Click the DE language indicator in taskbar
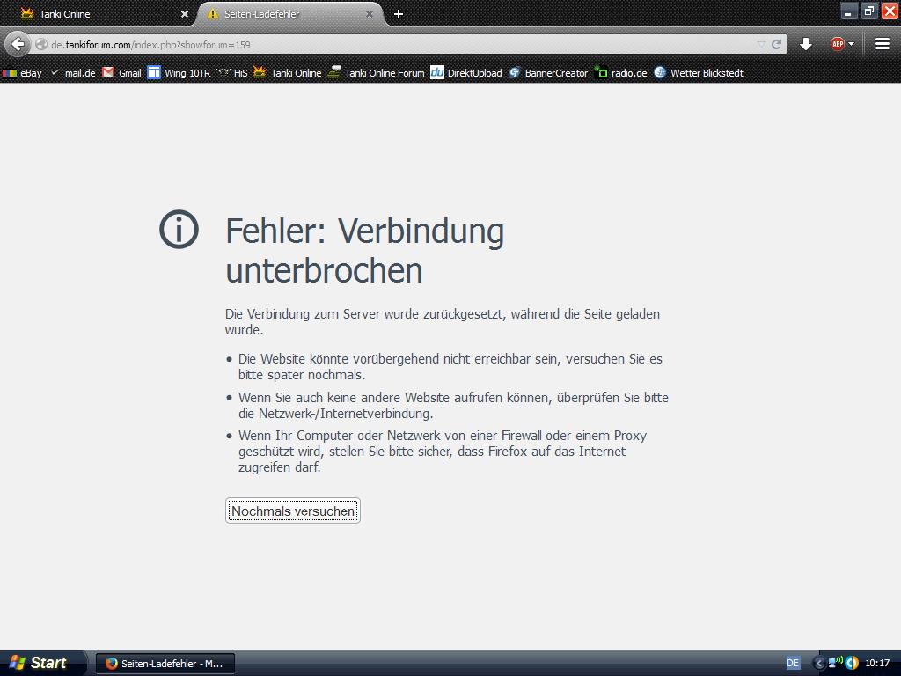 [x=793, y=663]
